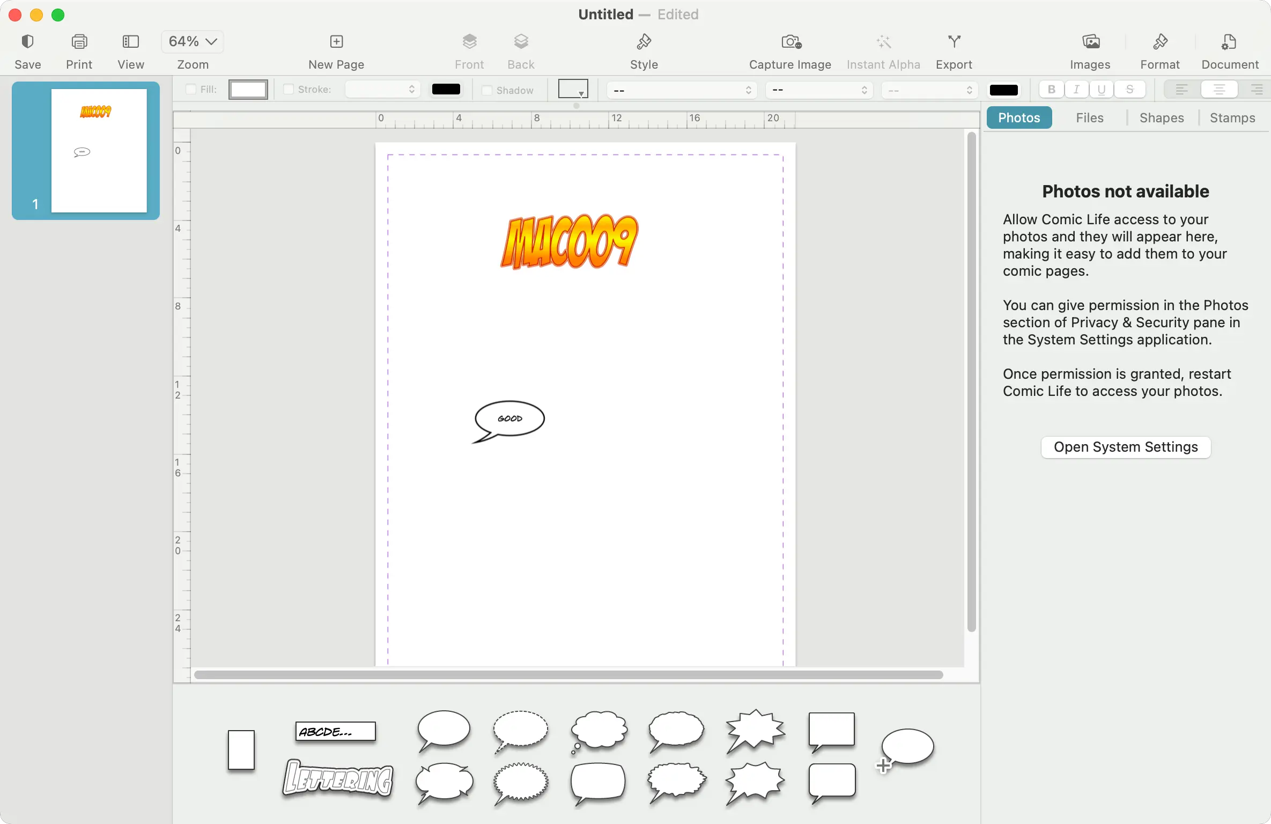Select the page 1 thumbnail
Image resolution: width=1271 pixels, height=824 pixels.
99,151
